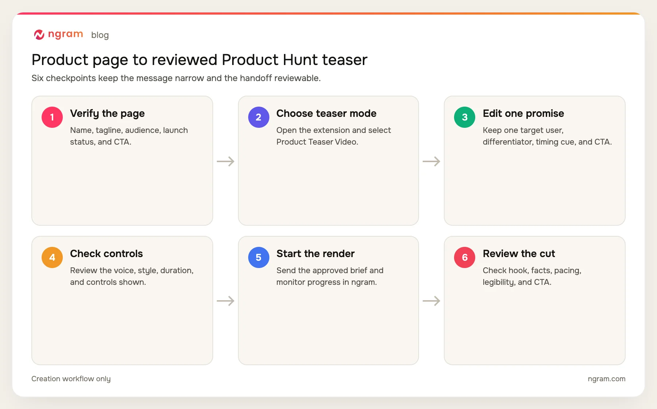Click the blog label beside the logo
657x409 pixels.
[x=100, y=35]
